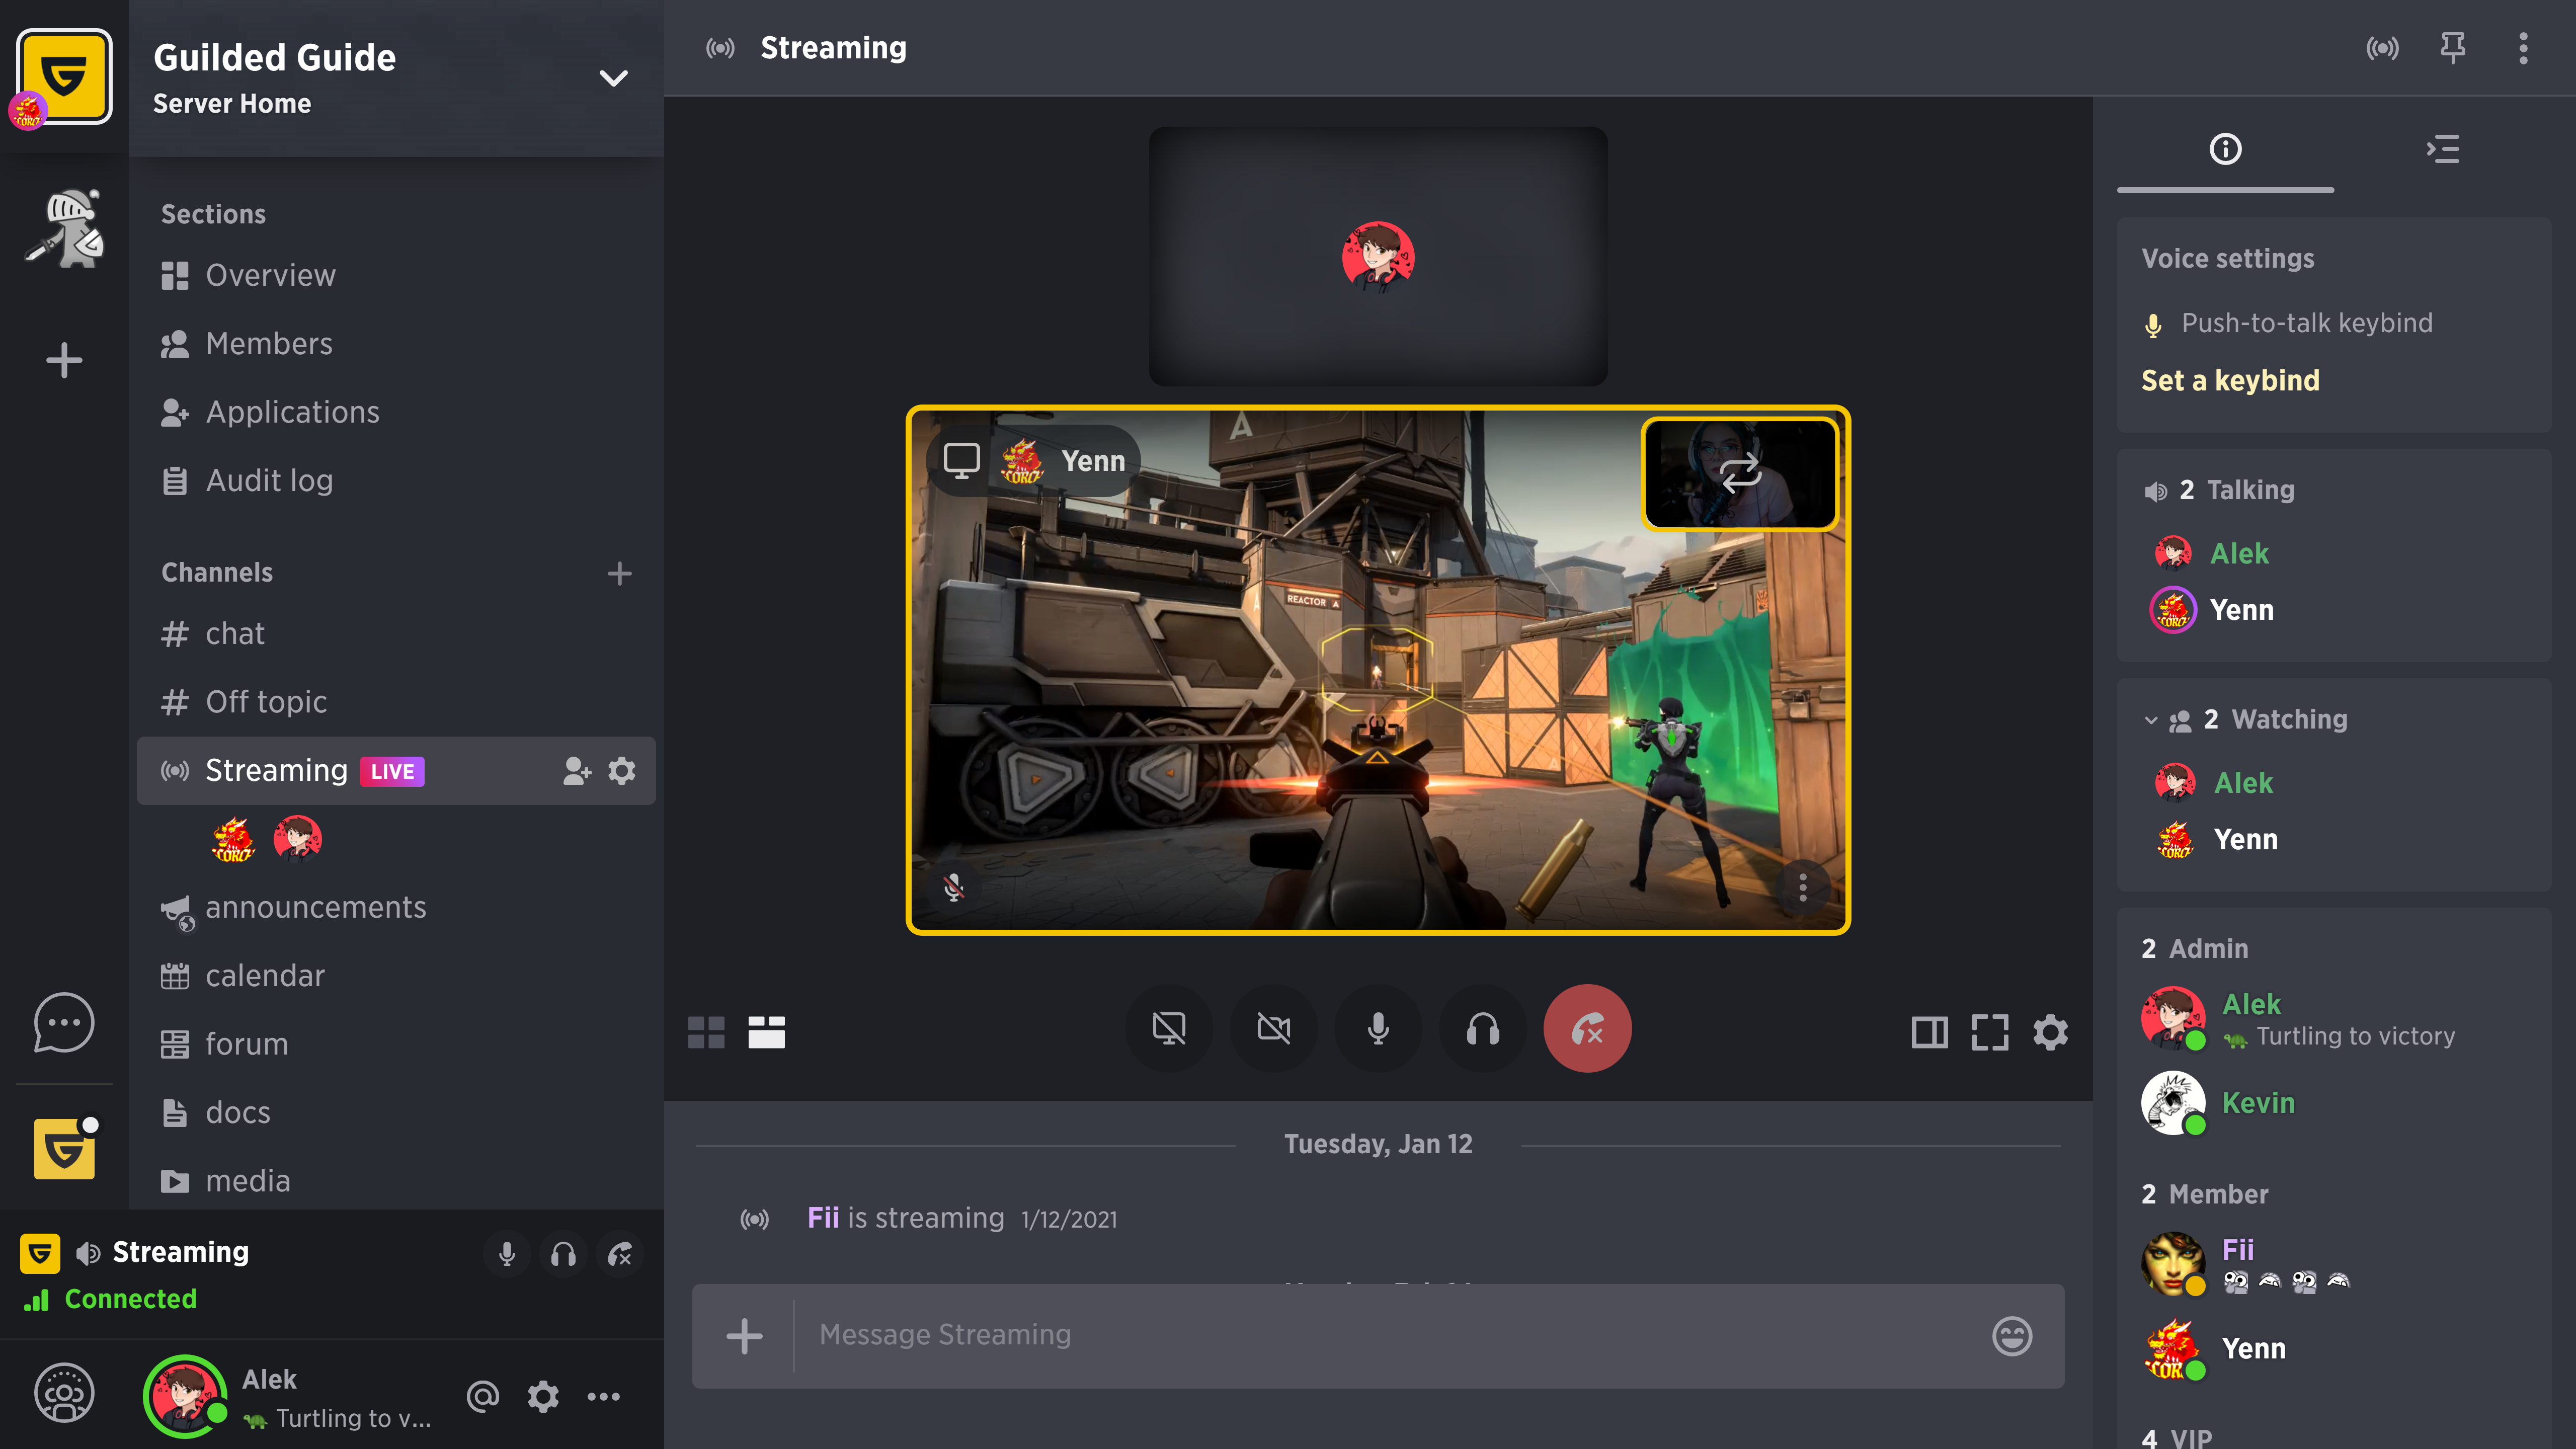This screenshot has height=1449, width=2576.
Task: Open pinned messages pin icon
Action: click(2452, 48)
